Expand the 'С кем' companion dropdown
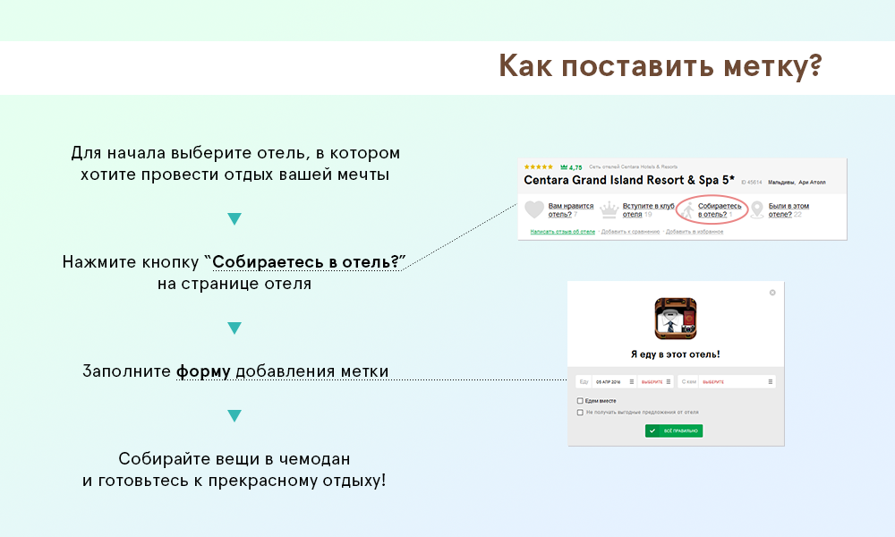Screen dimensions: 895x537 point(727,381)
